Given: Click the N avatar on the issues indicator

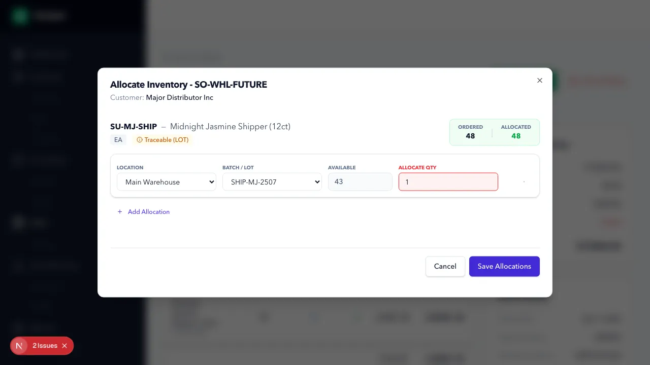Looking at the screenshot, I should (x=19, y=345).
